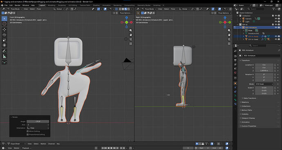Image resolution: width=282 pixels, height=150 pixels.
Task: Click the Location Z value field
Action: tap(264, 70)
